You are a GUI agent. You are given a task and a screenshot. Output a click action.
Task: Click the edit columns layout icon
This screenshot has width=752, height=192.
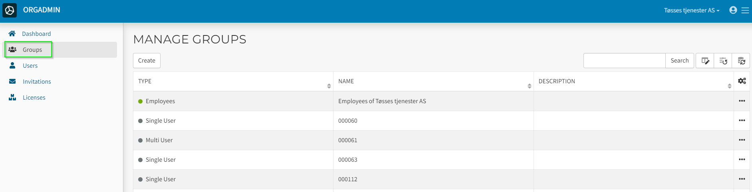coord(705,61)
